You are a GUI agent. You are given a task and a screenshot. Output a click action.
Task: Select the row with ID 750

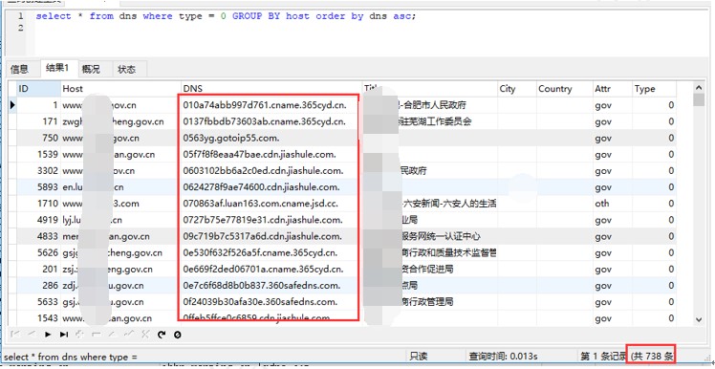point(347,138)
